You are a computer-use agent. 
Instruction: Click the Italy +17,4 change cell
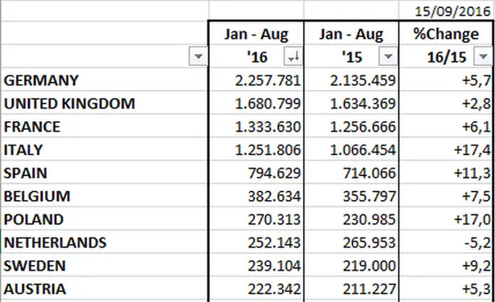(446, 149)
